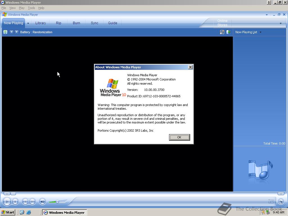
Task: Launch Internet Explorer from quick launch
Action: click(29, 212)
